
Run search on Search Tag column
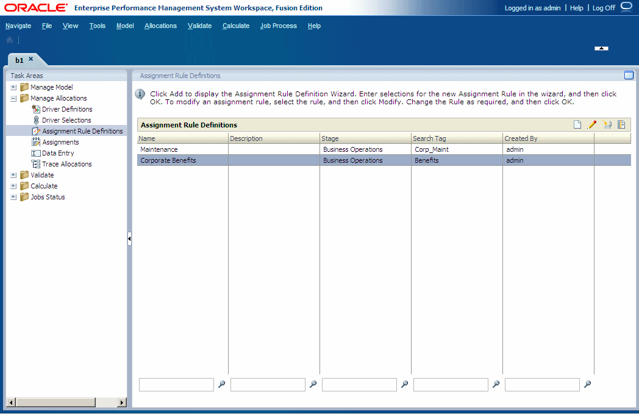(x=496, y=384)
